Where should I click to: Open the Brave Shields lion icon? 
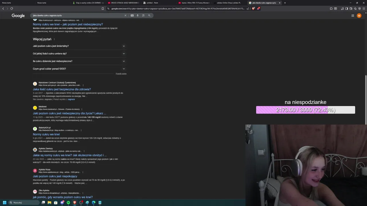click(x=253, y=9)
